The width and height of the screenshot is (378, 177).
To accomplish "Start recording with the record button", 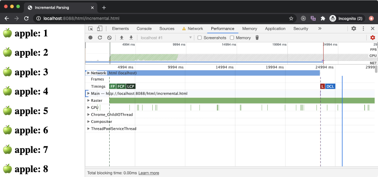I will [90, 37].
